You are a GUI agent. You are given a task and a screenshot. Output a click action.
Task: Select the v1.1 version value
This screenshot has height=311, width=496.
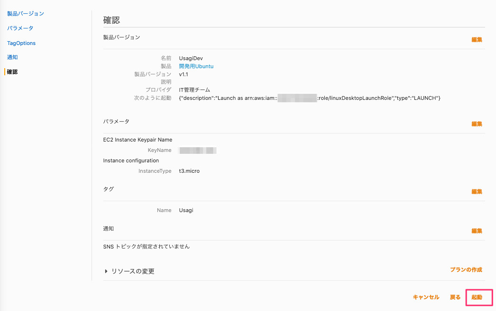click(x=184, y=74)
